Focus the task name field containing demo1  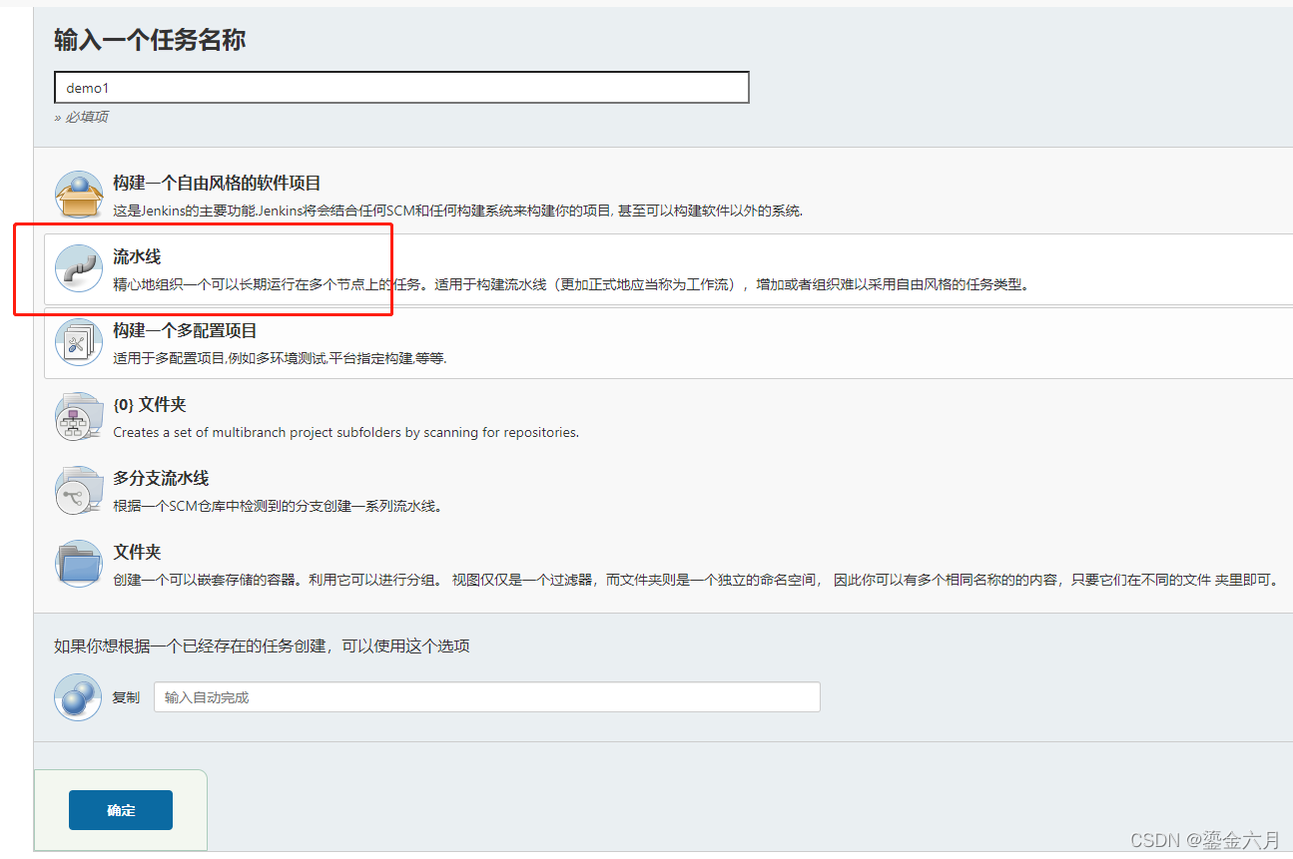click(401, 88)
